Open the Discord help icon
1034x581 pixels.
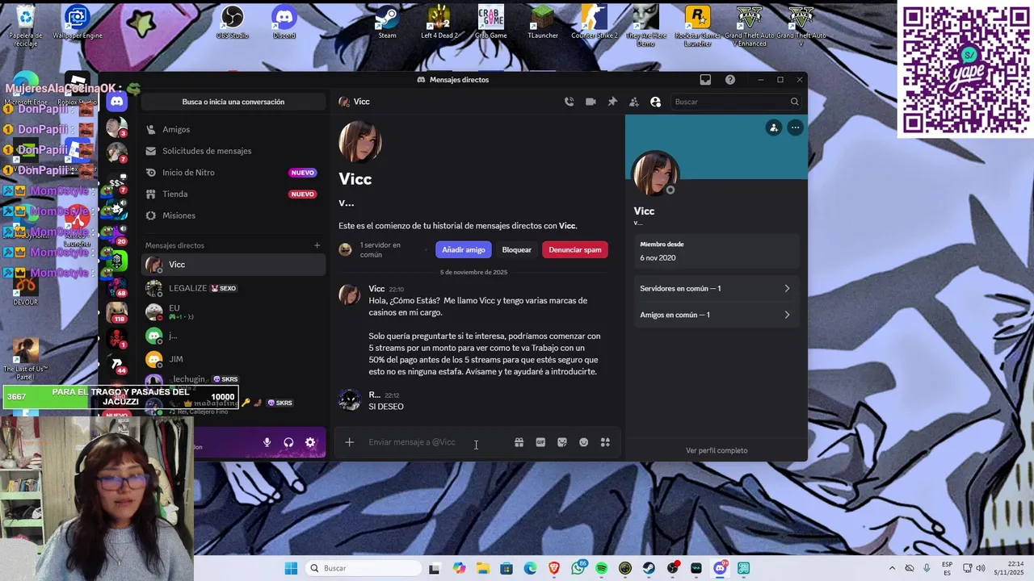coord(730,80)
